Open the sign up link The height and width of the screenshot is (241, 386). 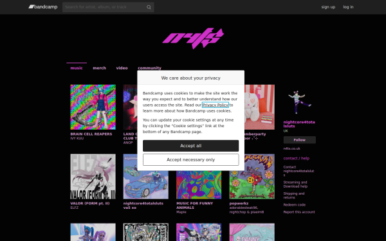point(328,7)
